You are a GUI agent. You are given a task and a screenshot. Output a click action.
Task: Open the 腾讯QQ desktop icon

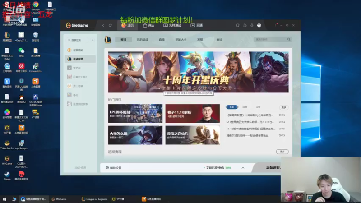coord(21,98)
